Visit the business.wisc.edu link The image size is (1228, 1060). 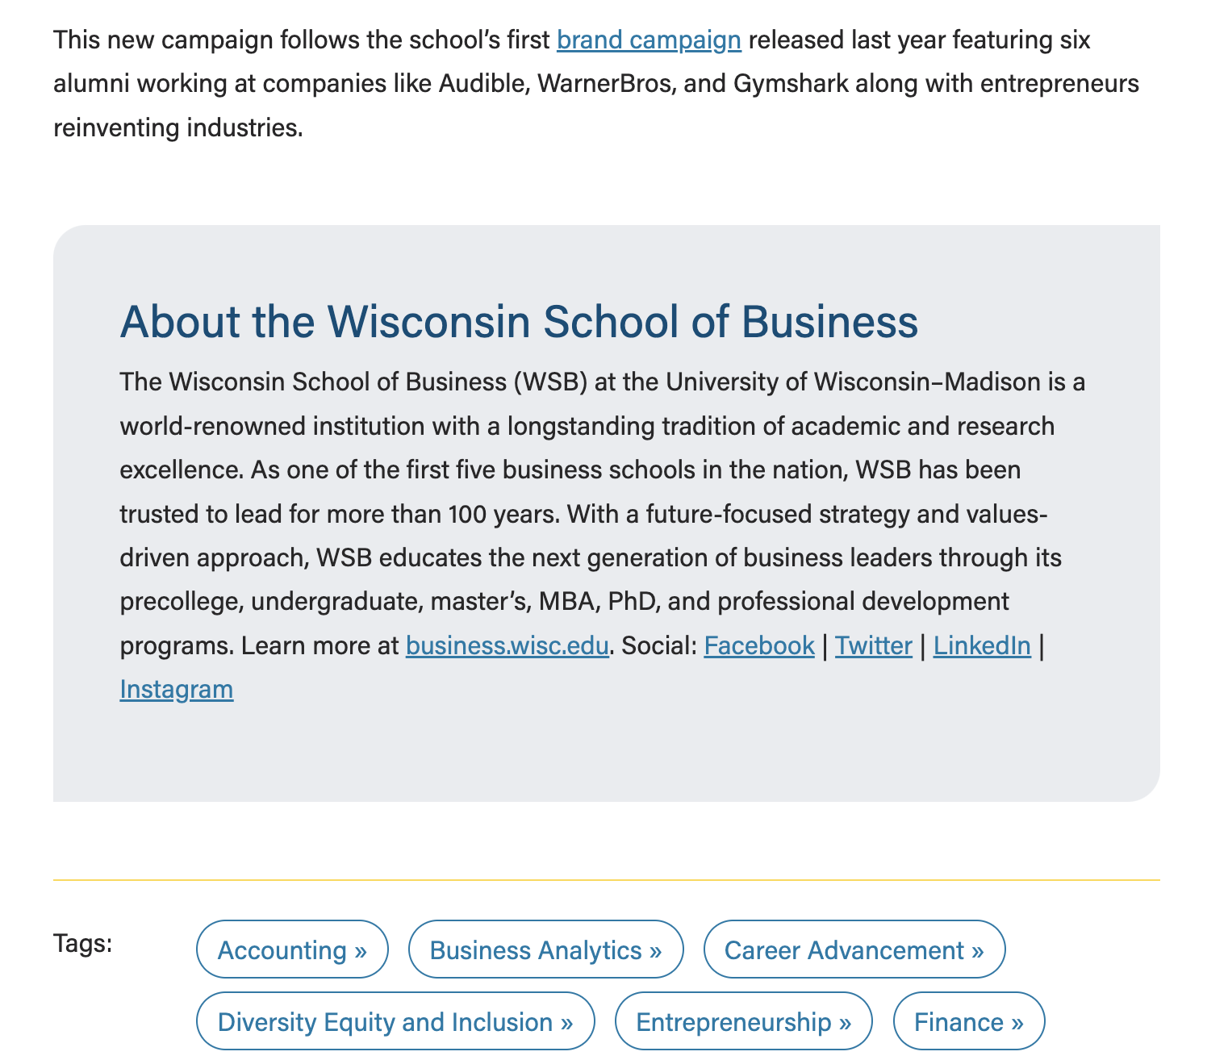click(507, 645)
